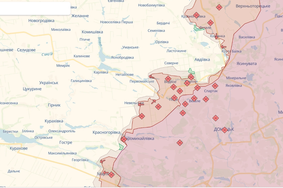Screen dimensions: 283x188
Task: Select the unit marker on Красногорівка in north
Action: (196, 15)
